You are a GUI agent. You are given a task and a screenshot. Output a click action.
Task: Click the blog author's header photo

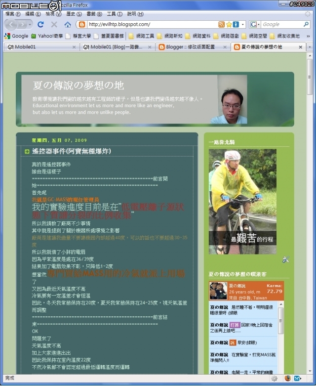point(229,99)
